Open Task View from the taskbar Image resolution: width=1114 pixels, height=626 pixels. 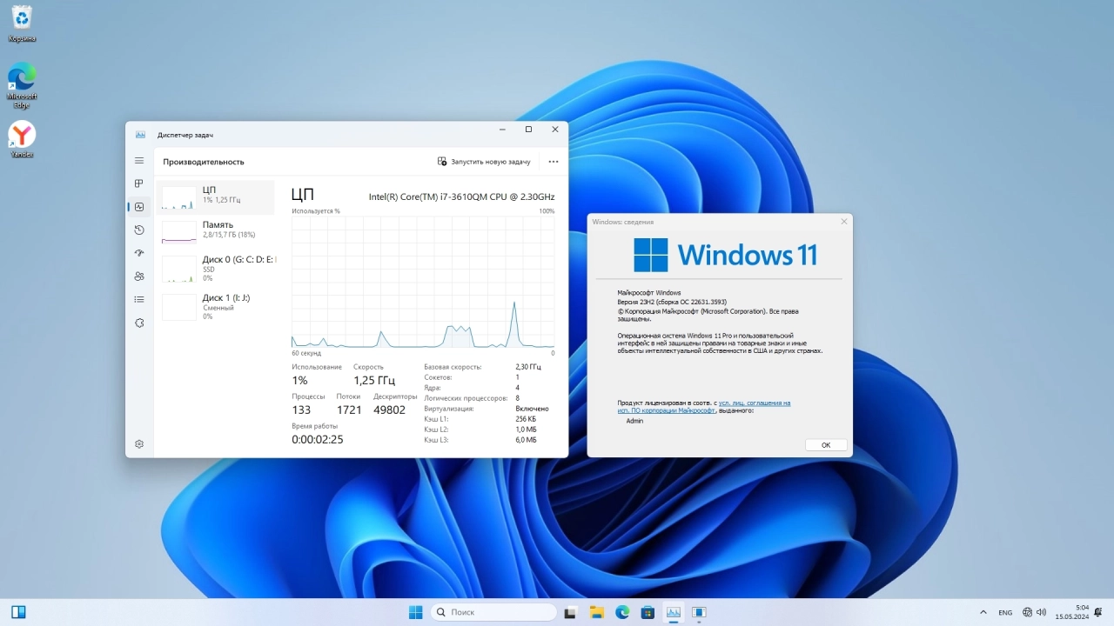570,612
